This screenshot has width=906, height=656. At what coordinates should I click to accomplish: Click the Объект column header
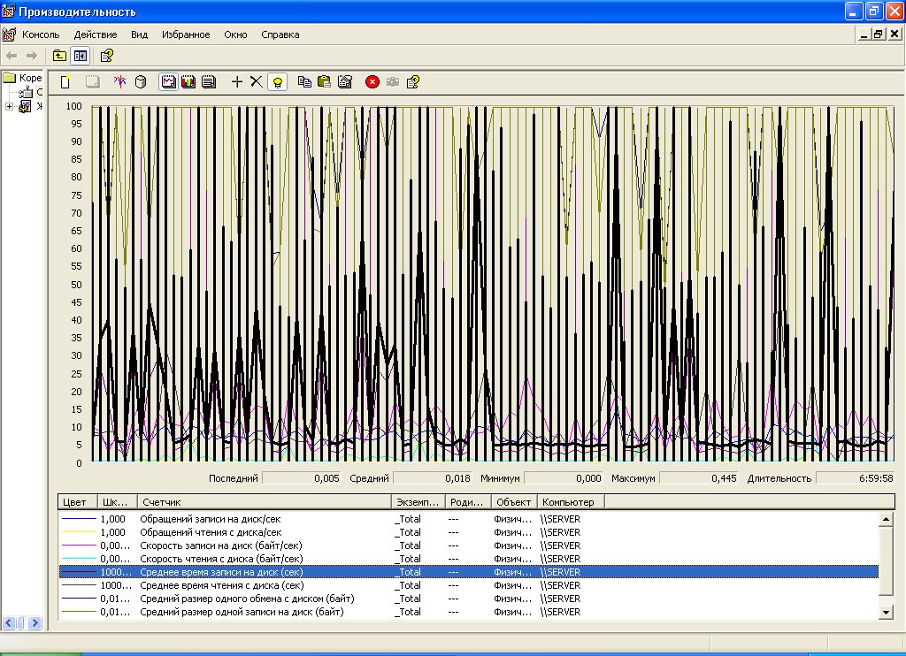pos(513,502)
